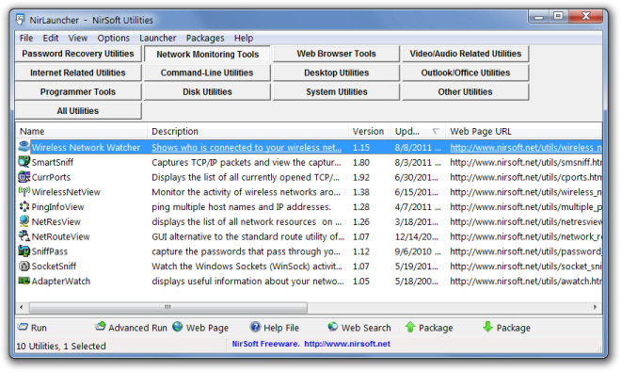Open the Packages menu
Image resolution: width=621 pixels, height=372 pixels.
click(205, 38)
